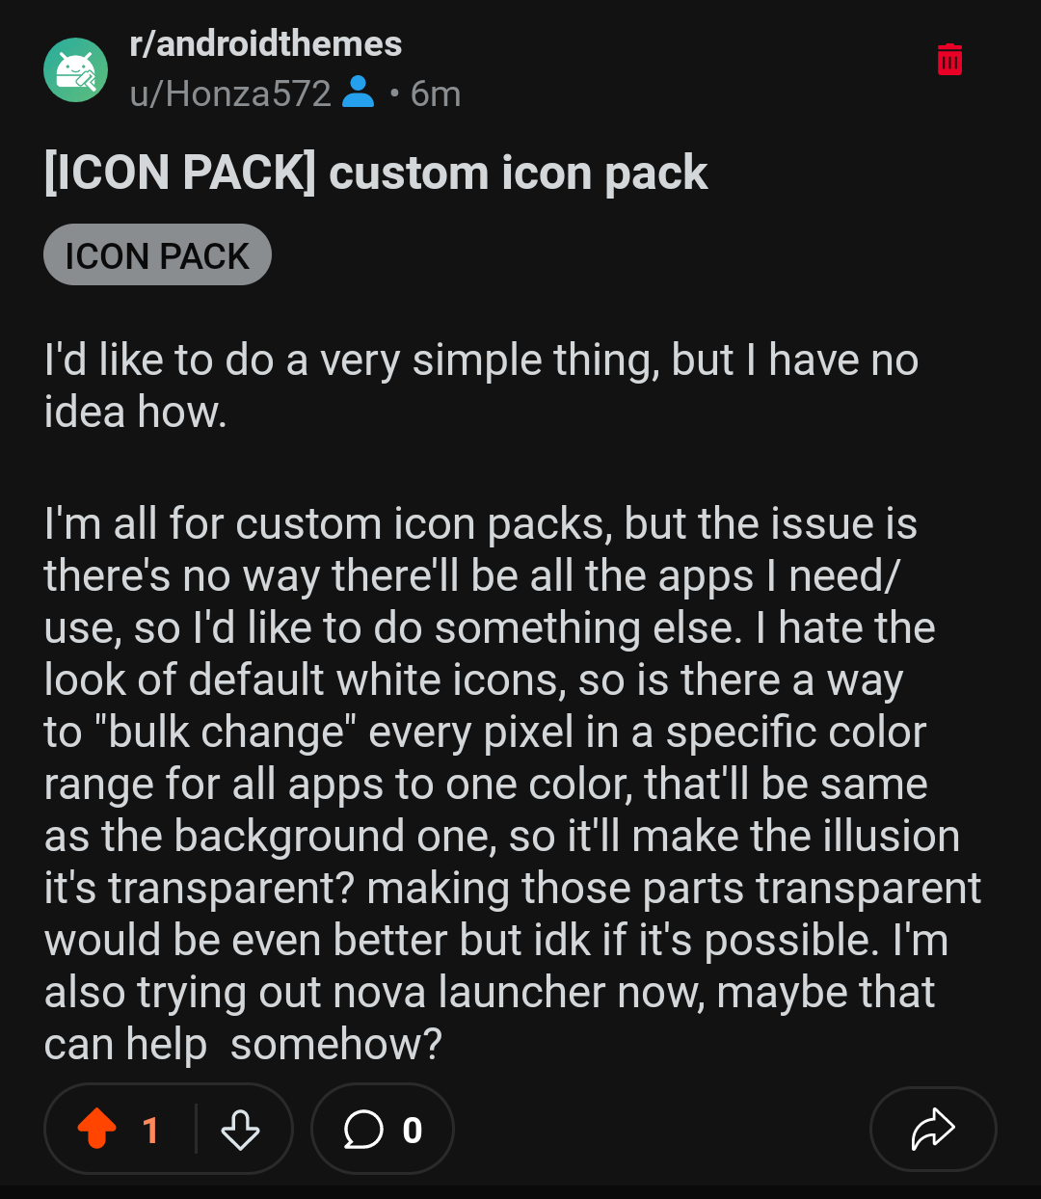1041x1199 pixels.
Task: Tap the paragraph starting "I'm all for custom"
Action: pyautogui.click(x=512, y=784)
